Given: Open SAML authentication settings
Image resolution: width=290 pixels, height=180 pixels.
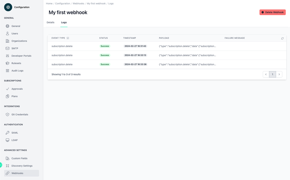Looking at the screenshot, I should pos(14,133).
